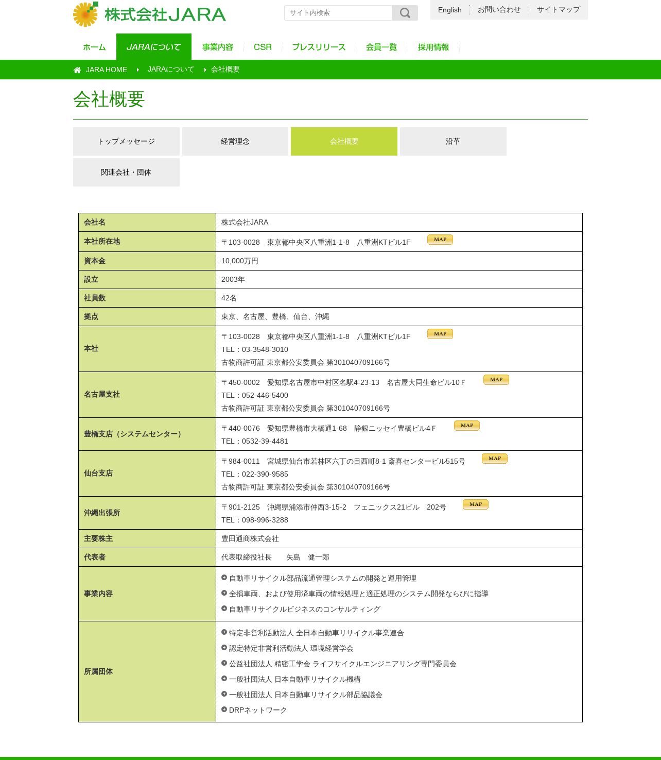Open the サイトマップ link
661x760 pixels.
(559, 10)
